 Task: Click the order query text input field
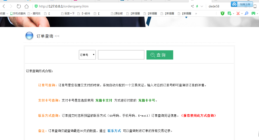click(x=121, y=55)
